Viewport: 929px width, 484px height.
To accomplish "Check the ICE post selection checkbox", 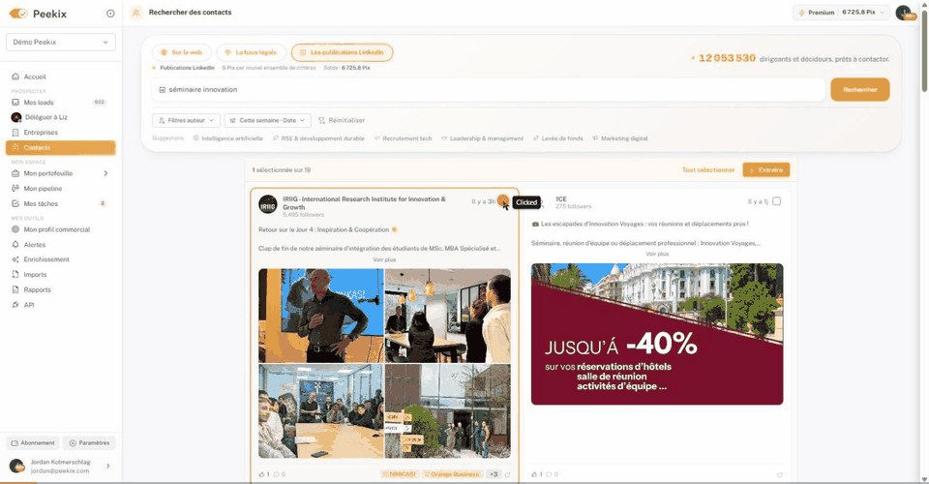I will (777, 201).
